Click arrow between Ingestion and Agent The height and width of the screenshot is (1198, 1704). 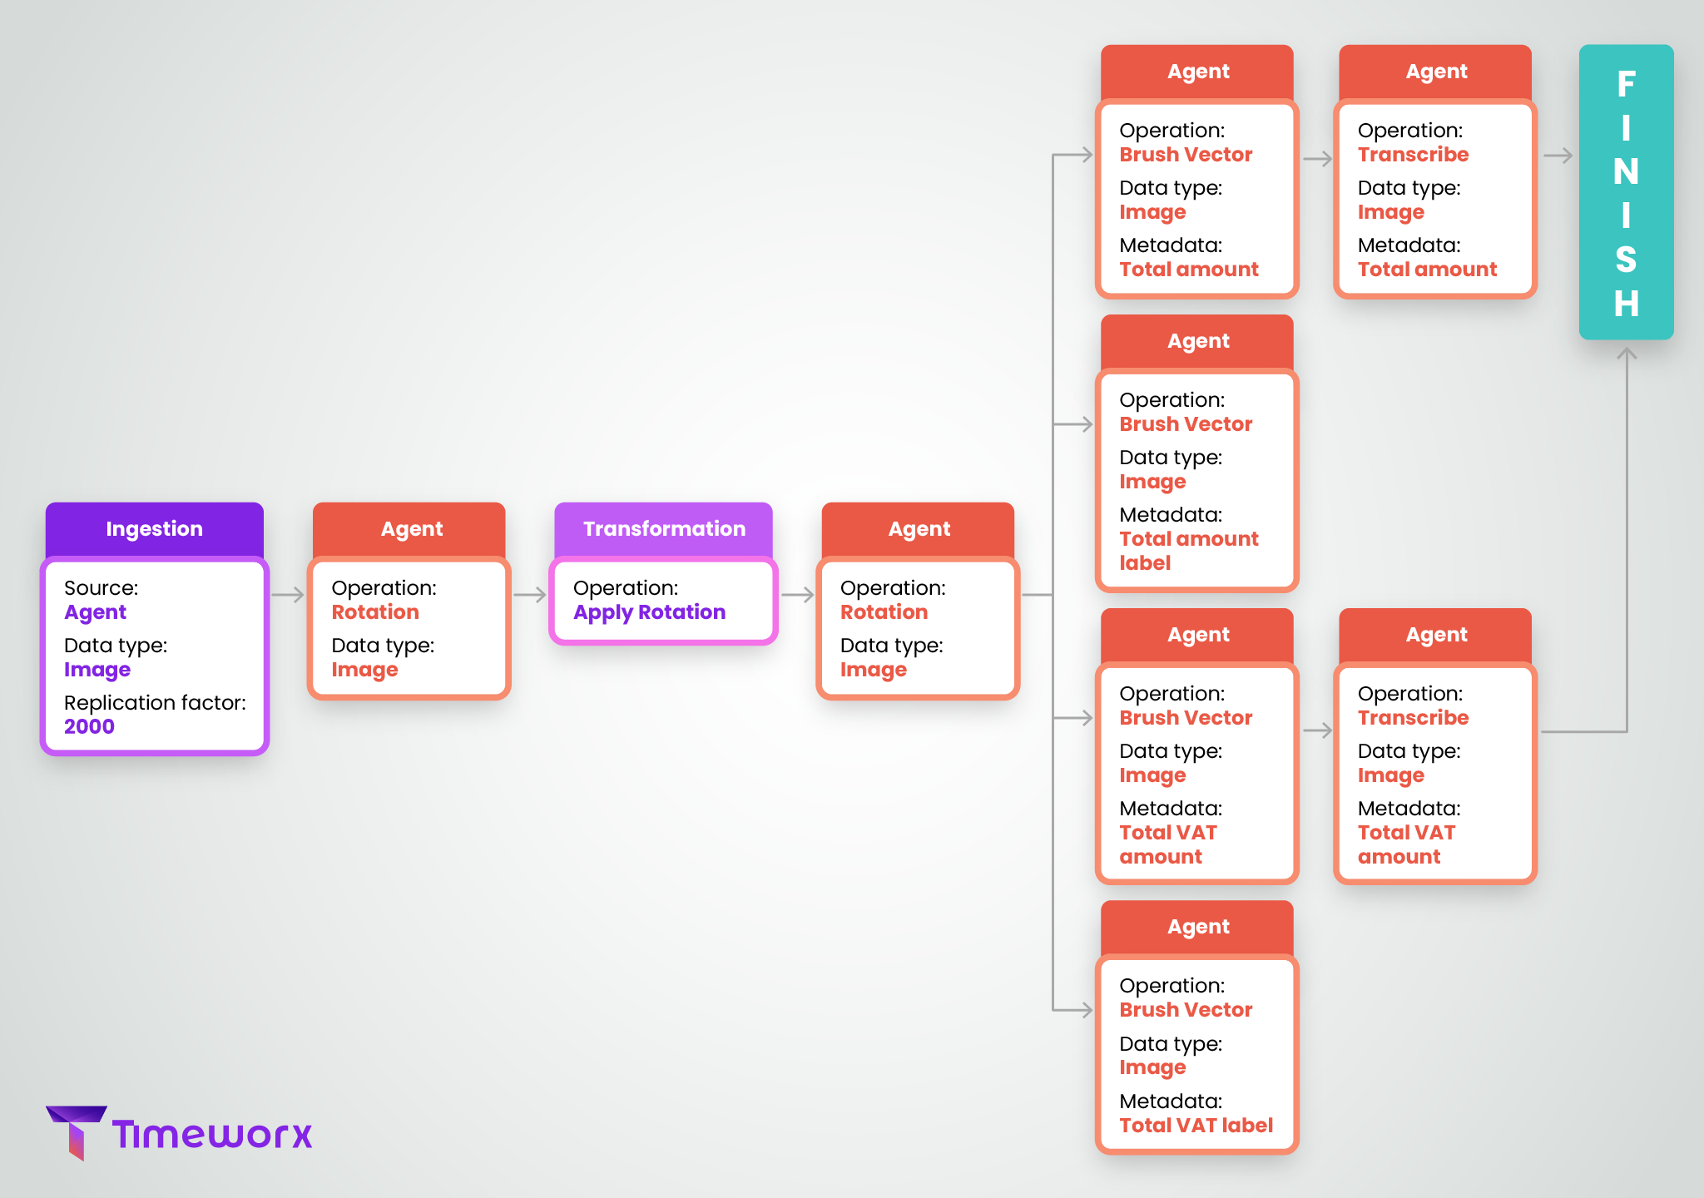(x=288, y=595)
